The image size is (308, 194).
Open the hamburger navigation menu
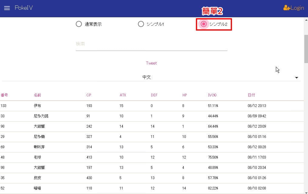pyautogui.click(x=7, y=8)
